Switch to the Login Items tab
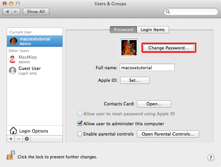This screenshot has width=221, height=167. [153, 29]
